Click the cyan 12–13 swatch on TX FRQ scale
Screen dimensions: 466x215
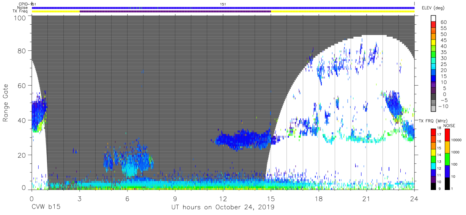click(x=433, y=165)
